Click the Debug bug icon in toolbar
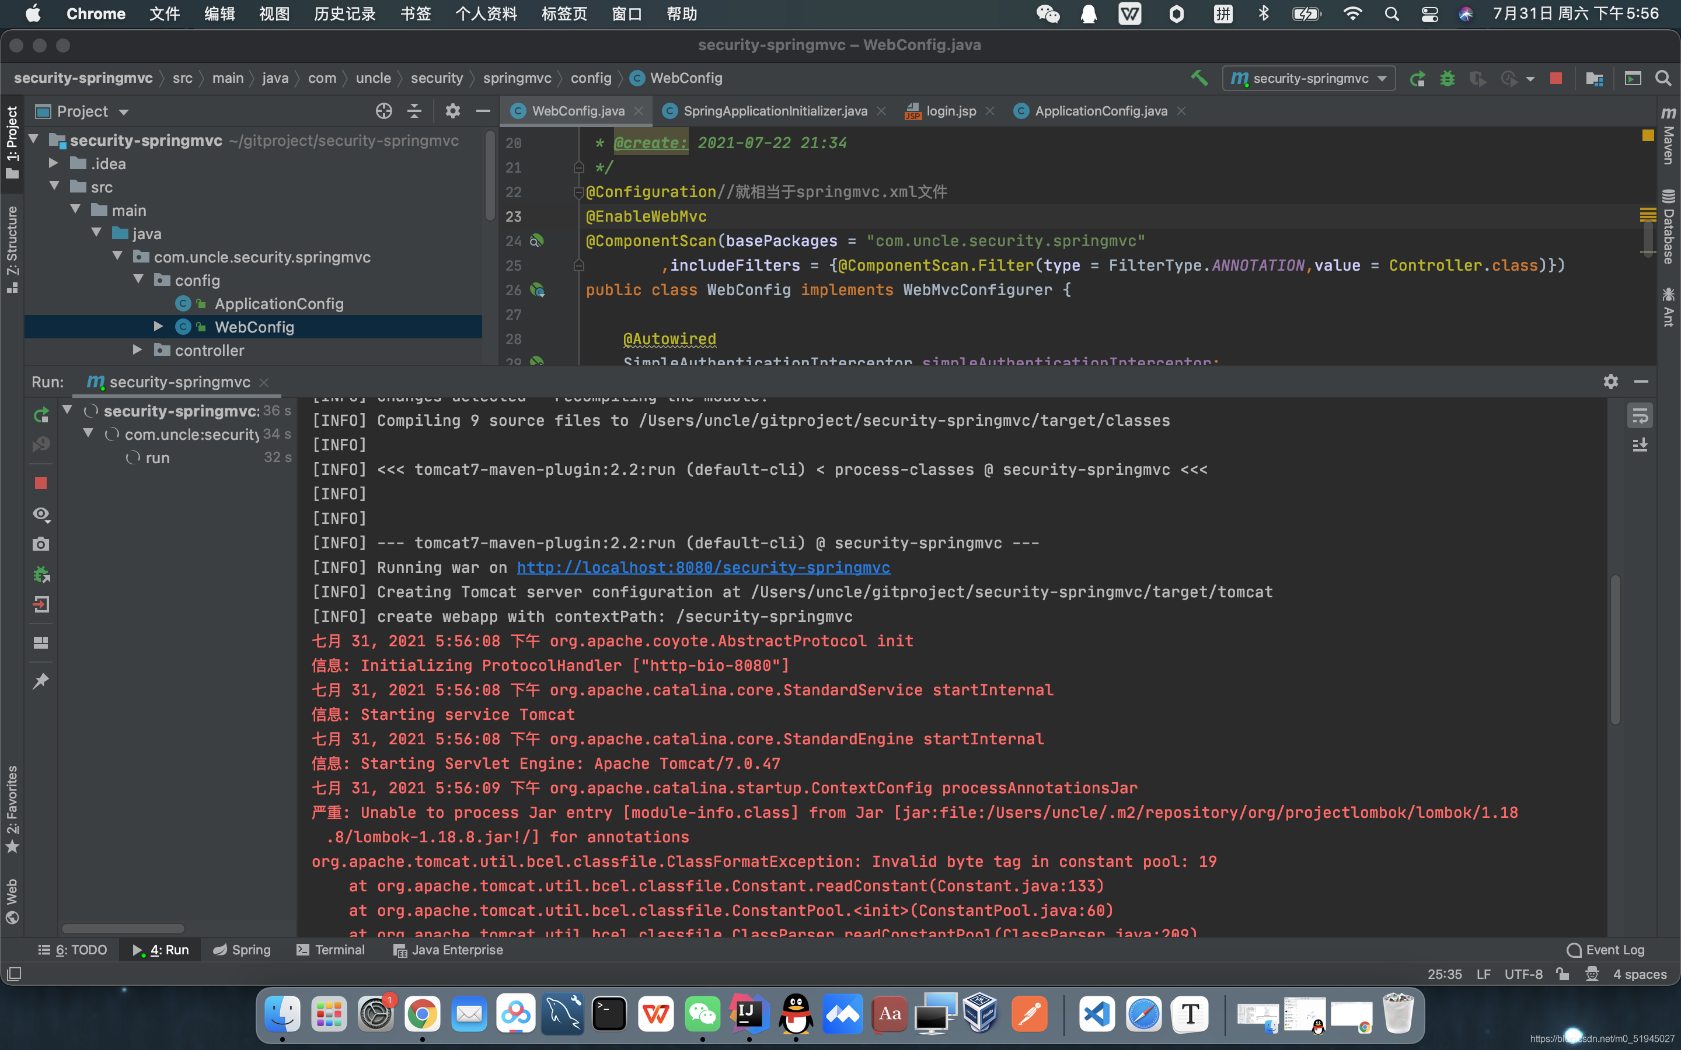 pyautogui.click(x=1447, y=79)
